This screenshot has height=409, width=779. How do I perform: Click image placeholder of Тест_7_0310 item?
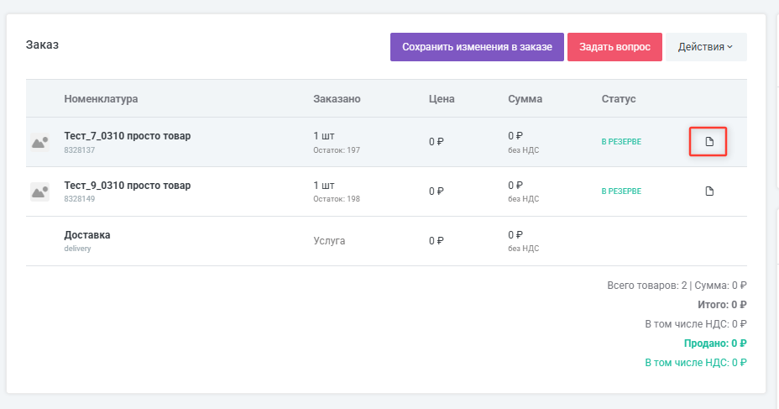click(39, 142)
